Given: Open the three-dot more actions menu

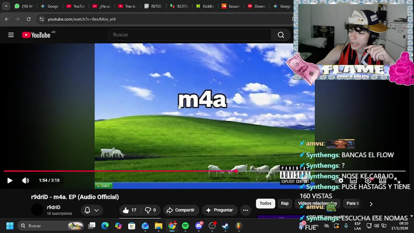Looking at the screenshot, I should click(245, 210).
